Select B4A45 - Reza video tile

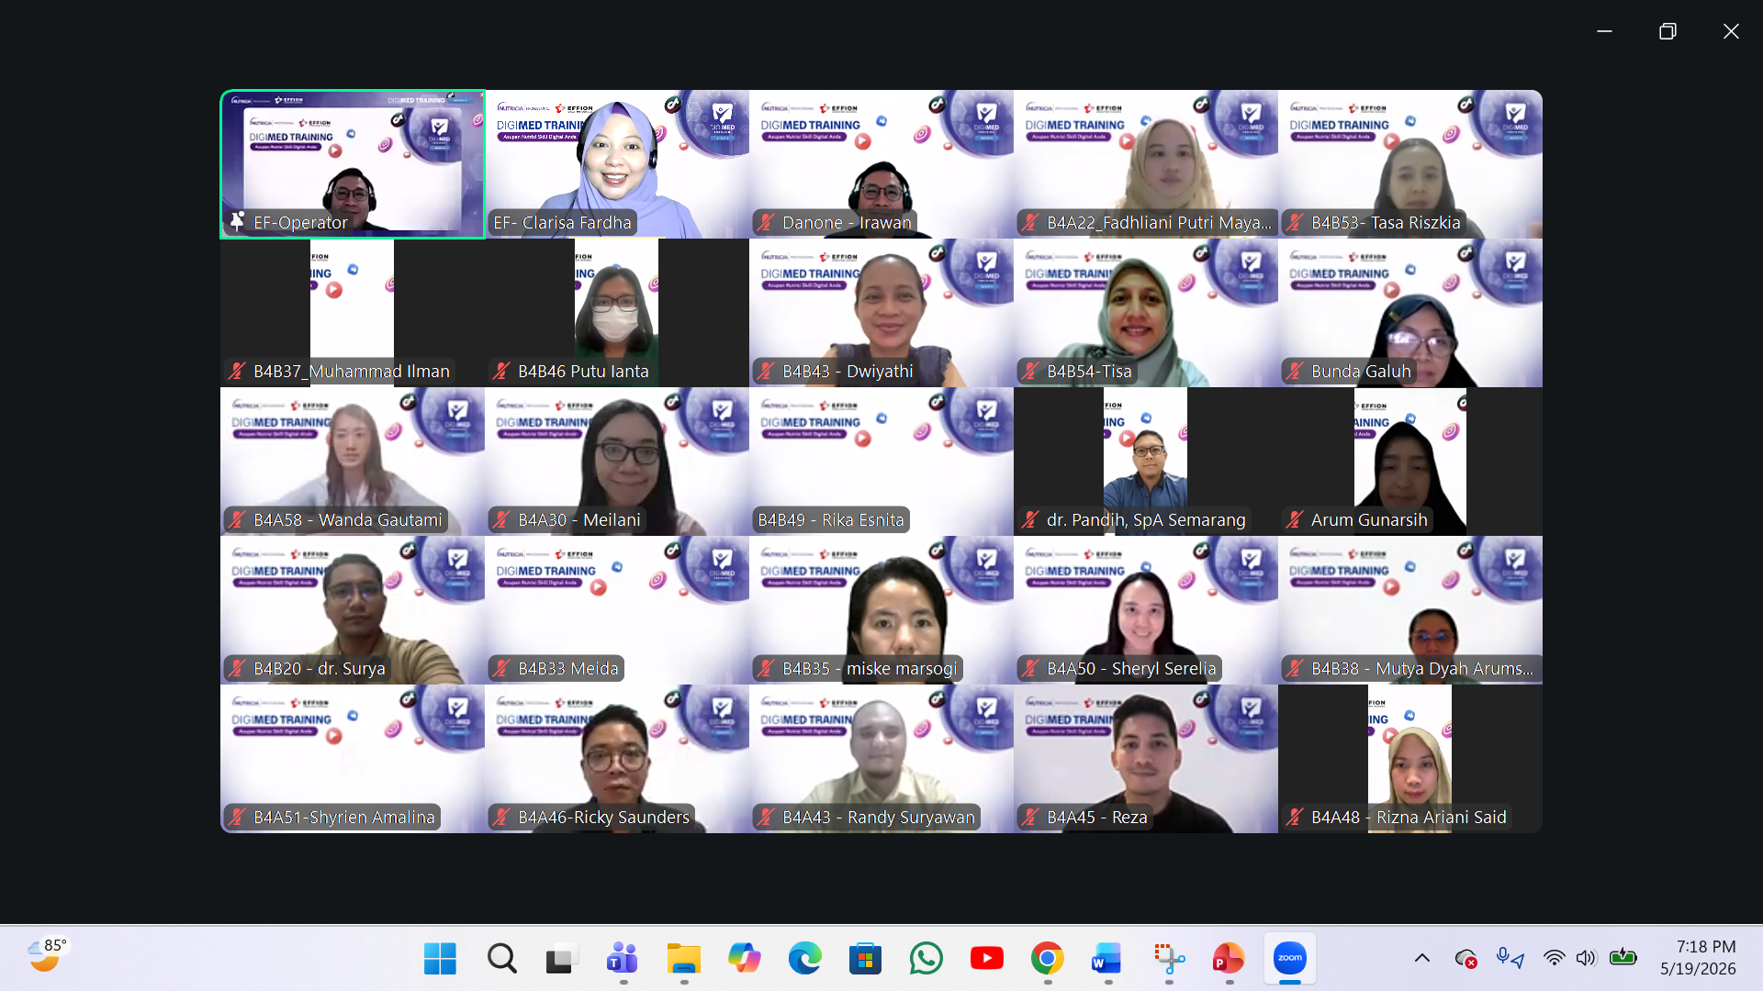coord(1146,759)
